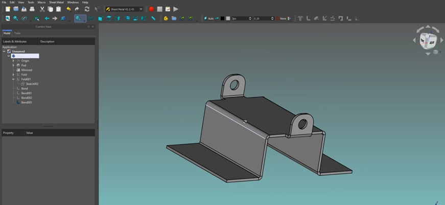Switch to the Tasks tab
Image resolution: width=445 pixels, height=205 pixels.
pyautogui.click(x=17, y=33)
